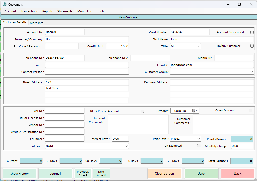This screenshot has width=257, height=181.
Task: Toggle the FREE / Promo Account checkbox
Action: click(x=142, y=111)
